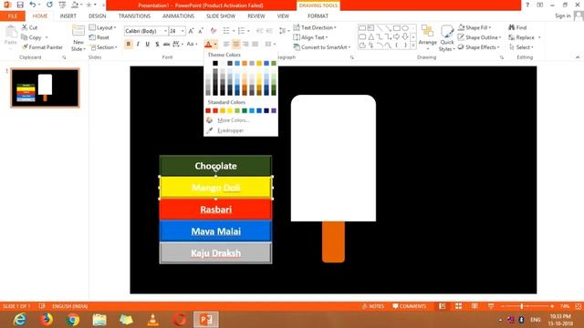The height and width of the screenshot is (328, 584).
Task: Start Slide Show from status bar icon
Action: (x=491, y=306)
